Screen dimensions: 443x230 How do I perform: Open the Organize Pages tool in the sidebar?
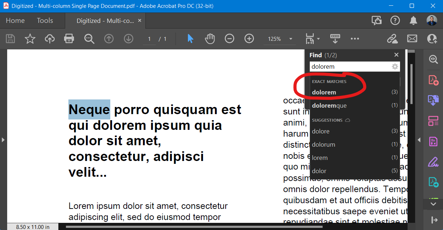point(433,121)
